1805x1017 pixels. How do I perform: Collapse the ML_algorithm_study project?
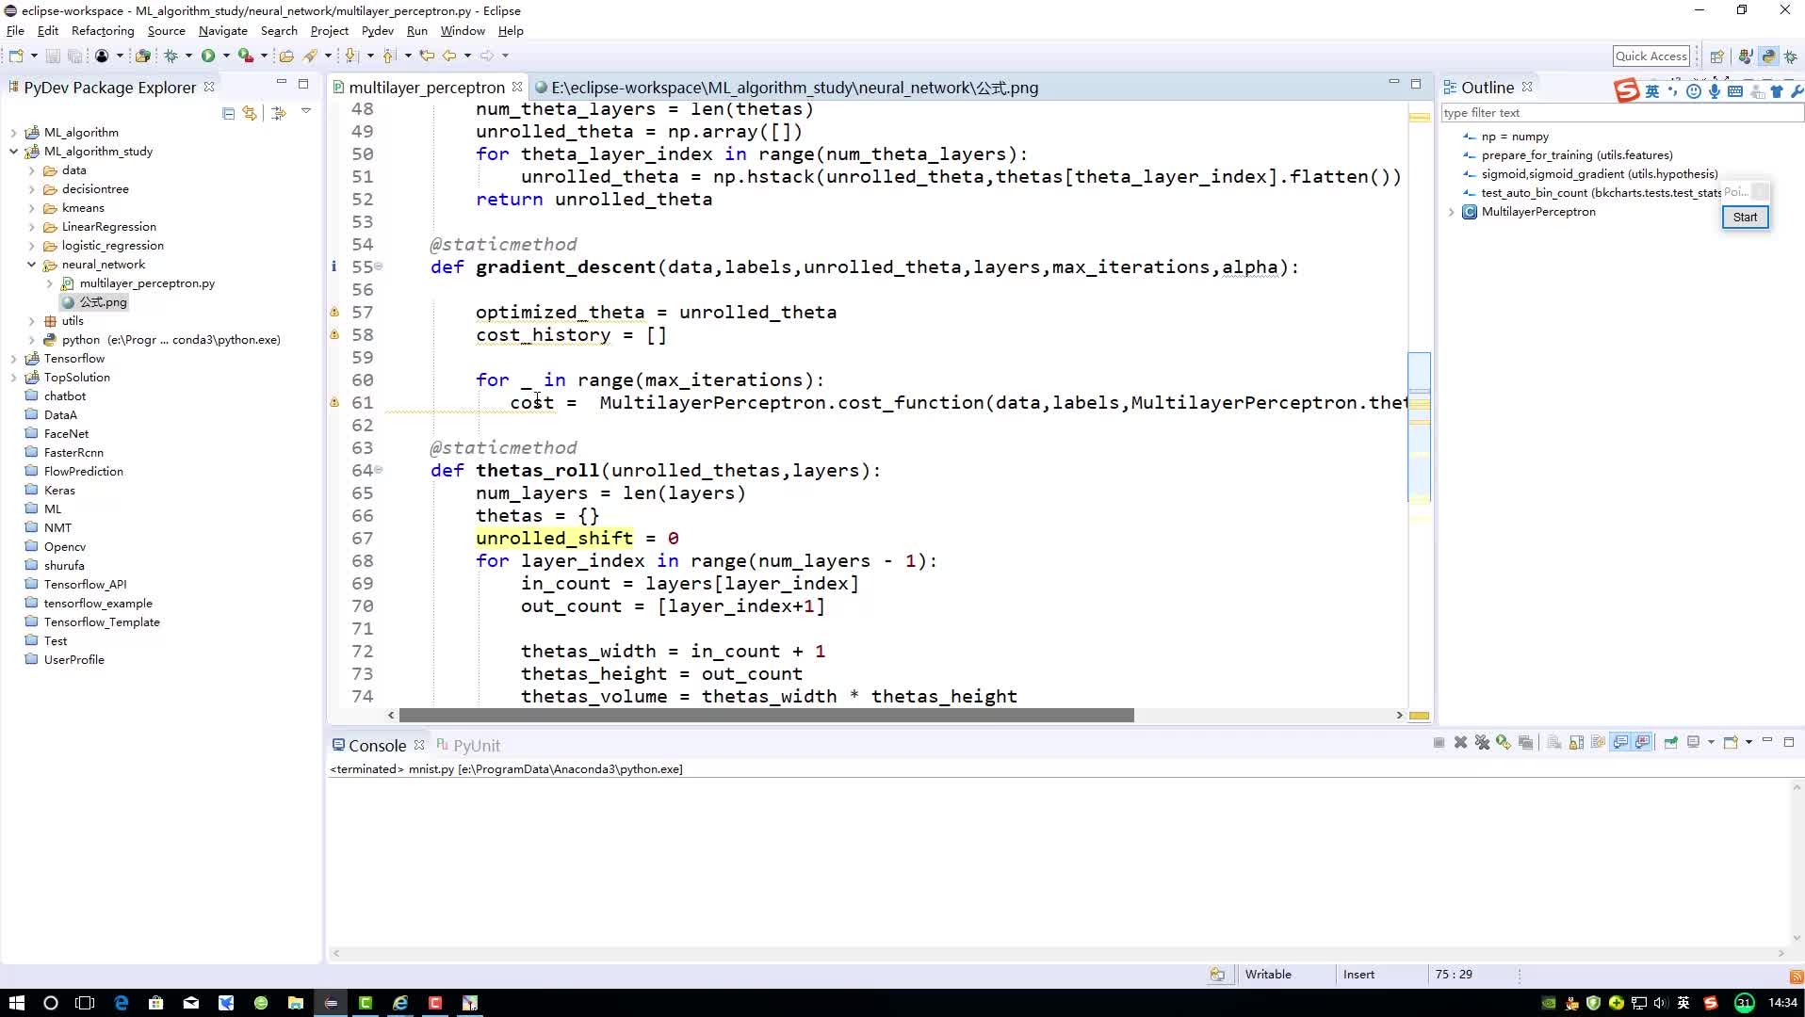[14, 152]
